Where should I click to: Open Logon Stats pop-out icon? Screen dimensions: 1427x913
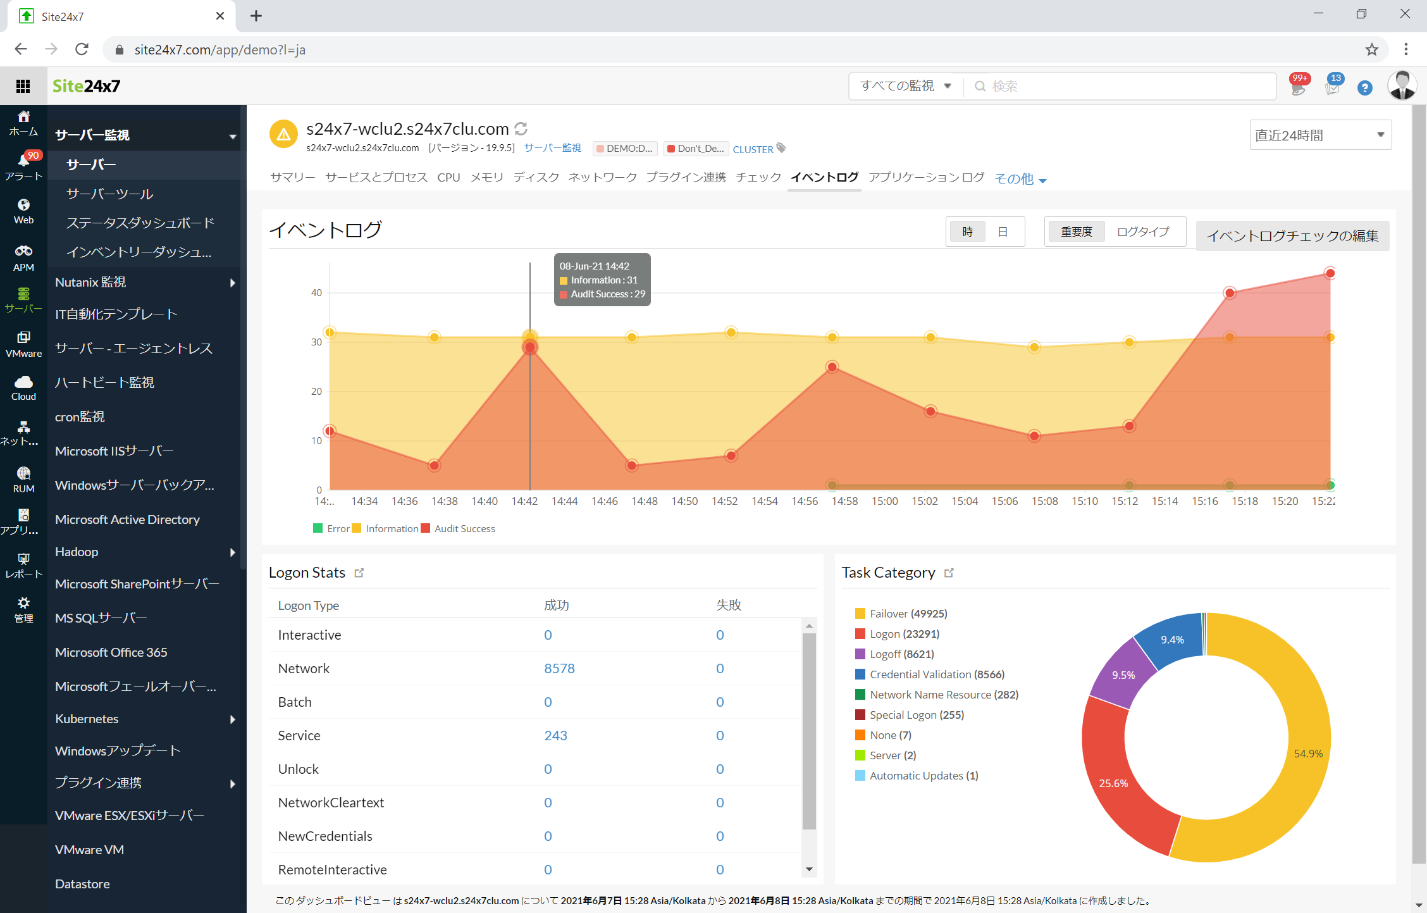coord(359,573)
